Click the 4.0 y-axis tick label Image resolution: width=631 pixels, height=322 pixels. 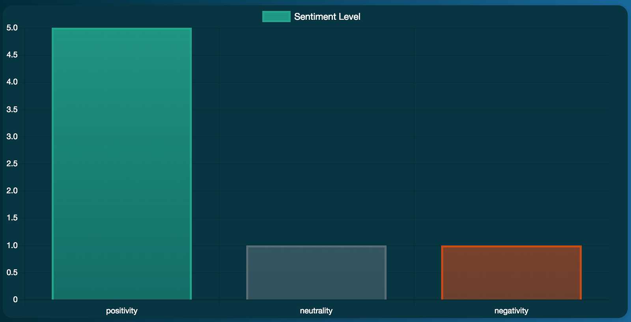pos(12,82)
